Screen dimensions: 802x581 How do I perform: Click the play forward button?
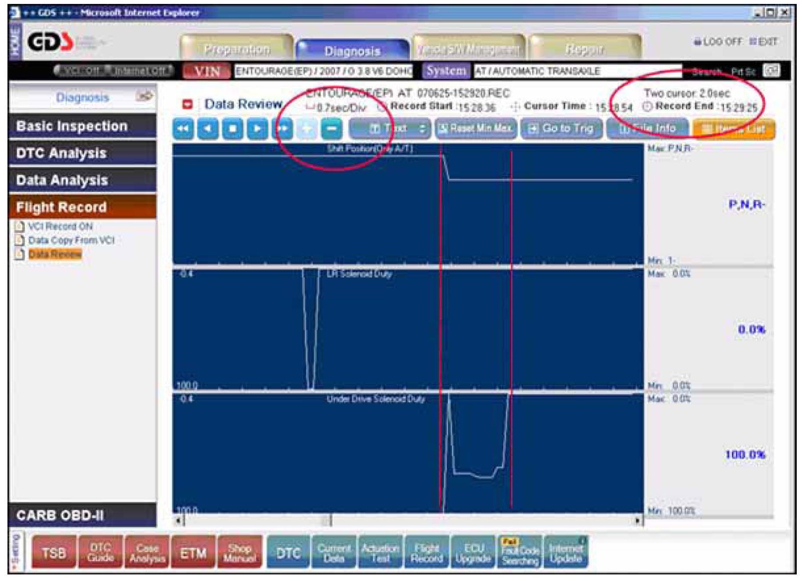coord(258,129)
